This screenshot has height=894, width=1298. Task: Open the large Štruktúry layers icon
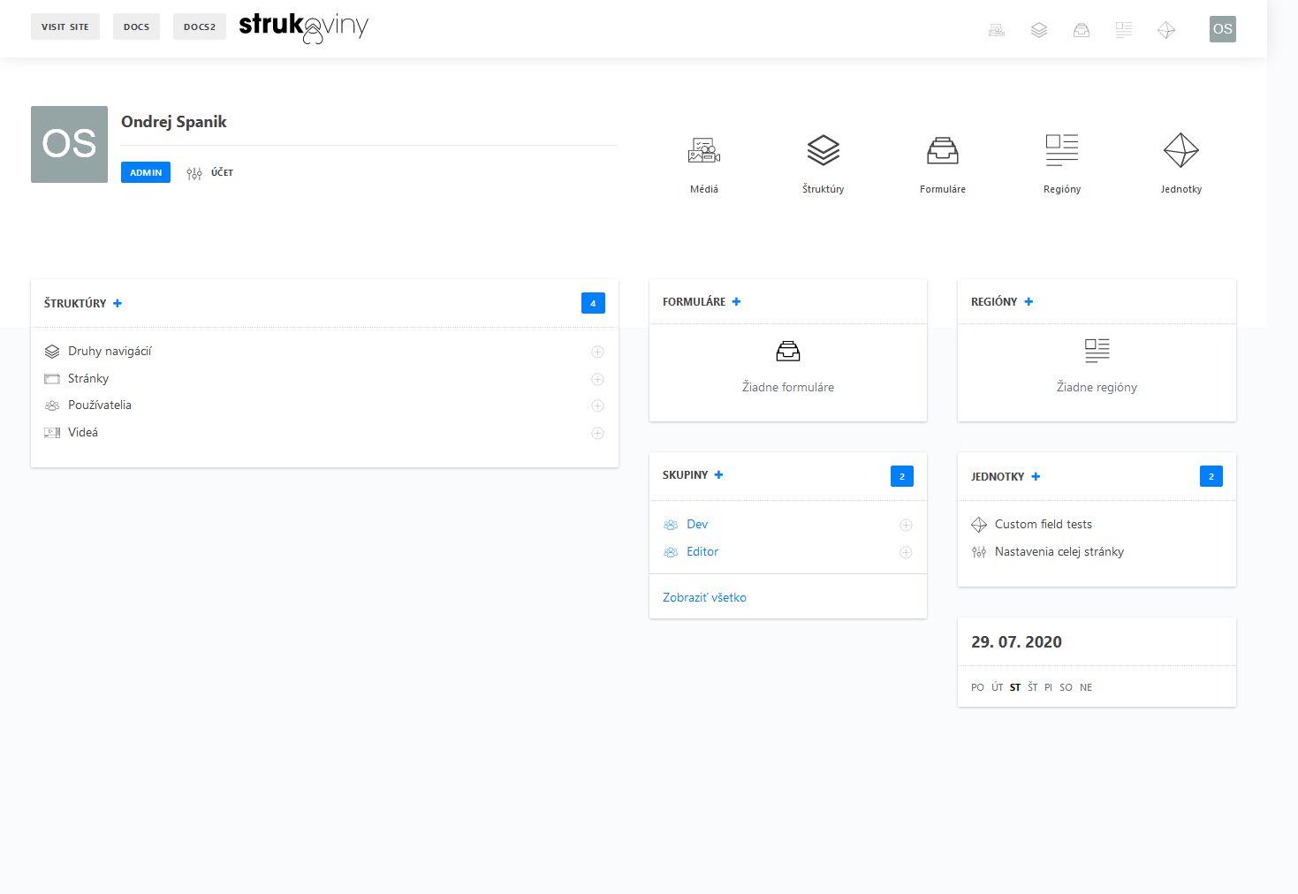823,151
